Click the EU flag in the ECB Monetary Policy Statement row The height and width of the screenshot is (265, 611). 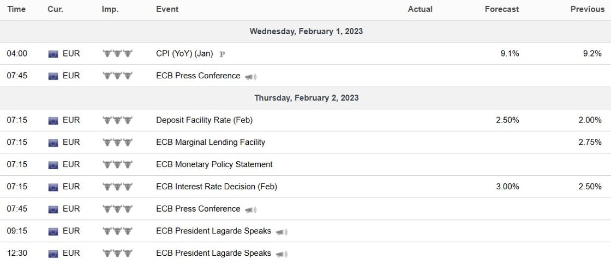click(x=53, y=165)
